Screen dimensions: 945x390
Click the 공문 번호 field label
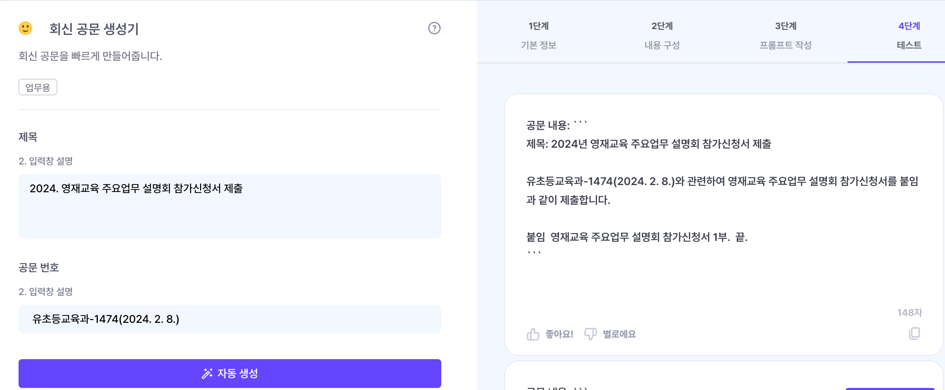(x=39, y=268)
